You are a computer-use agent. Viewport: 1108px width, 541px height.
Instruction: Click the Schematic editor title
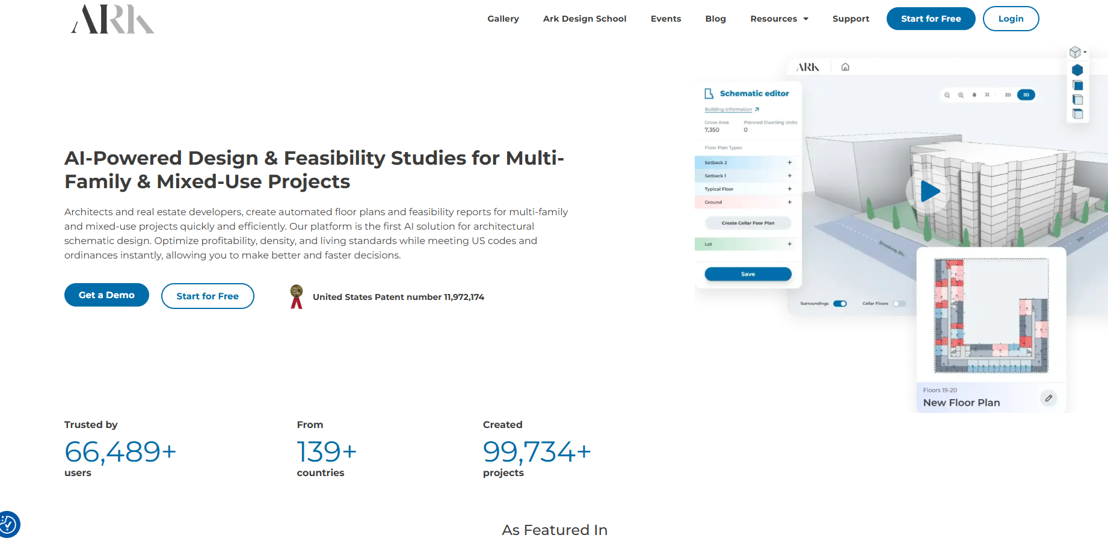click(x=754, y=94)
